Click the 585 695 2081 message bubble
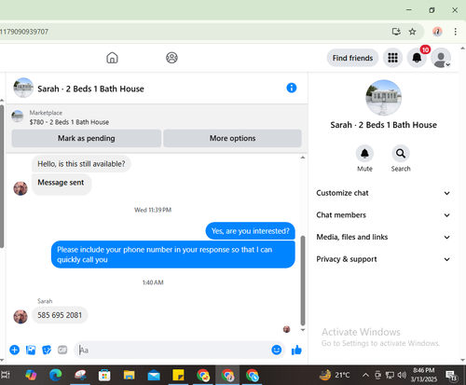Screen dimensions: 466x385 point(60,315)
